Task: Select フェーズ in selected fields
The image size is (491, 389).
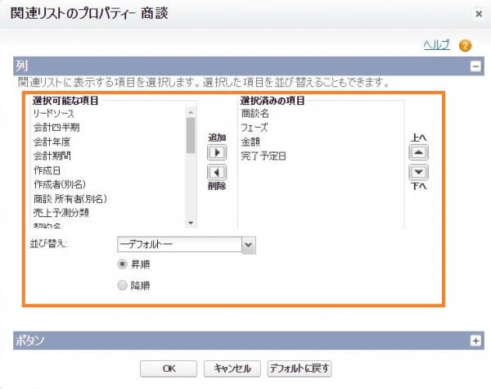Action: coord(255,128)
